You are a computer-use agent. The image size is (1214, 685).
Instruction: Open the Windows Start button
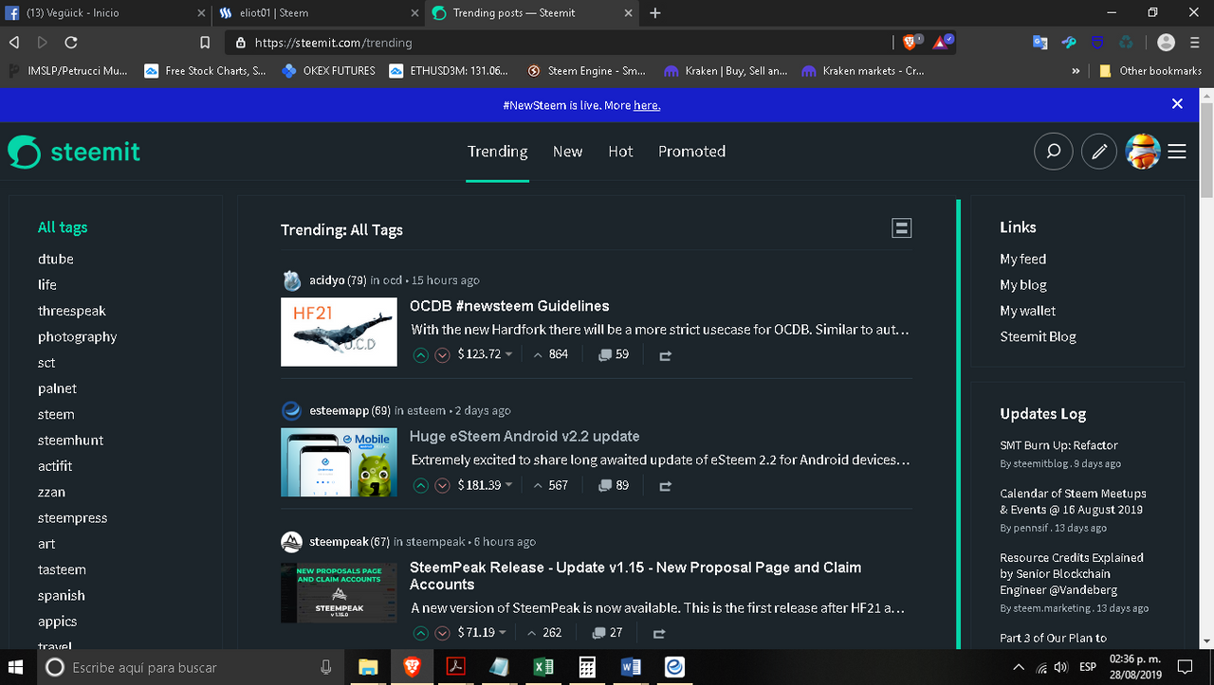17,667
